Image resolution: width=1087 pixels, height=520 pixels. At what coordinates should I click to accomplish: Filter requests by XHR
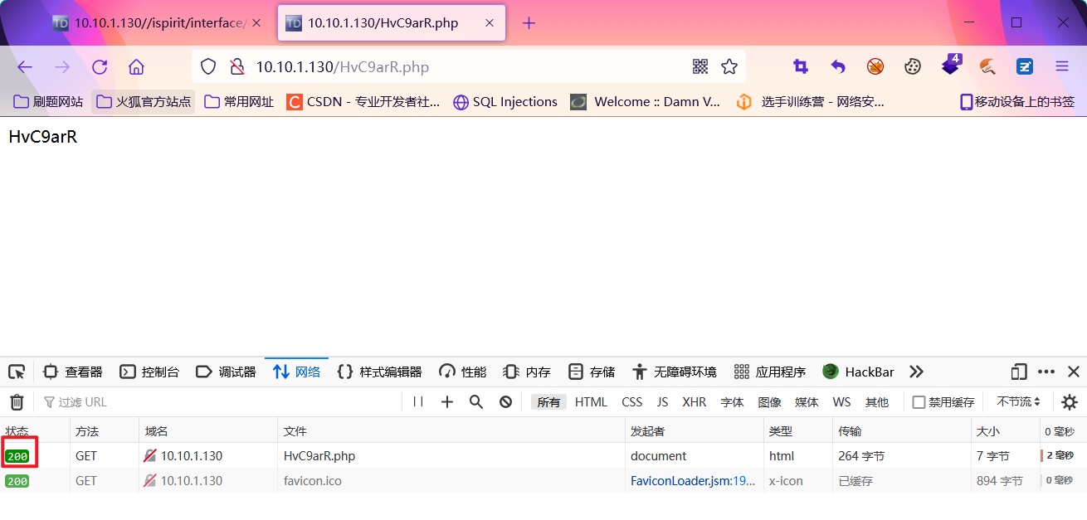click(x=695, y=402)
